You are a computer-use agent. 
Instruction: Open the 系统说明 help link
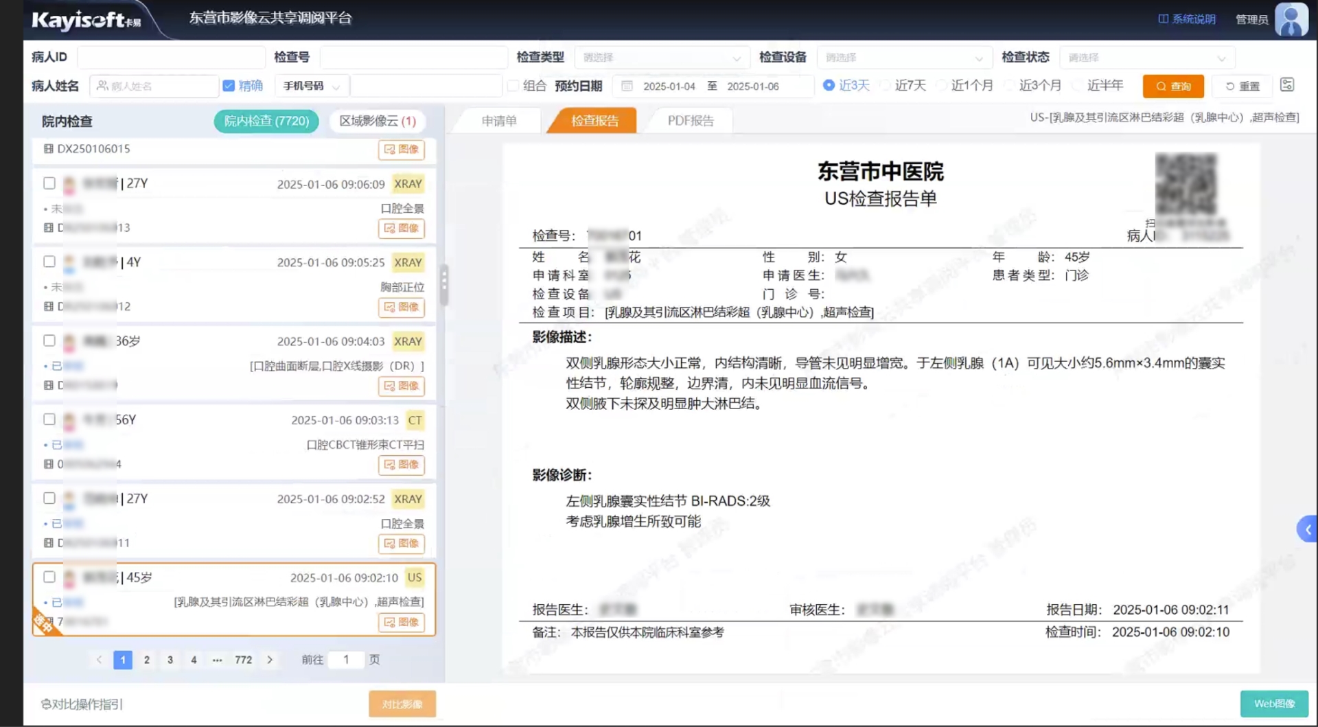pyautogui.click(x=1187, y=19)
